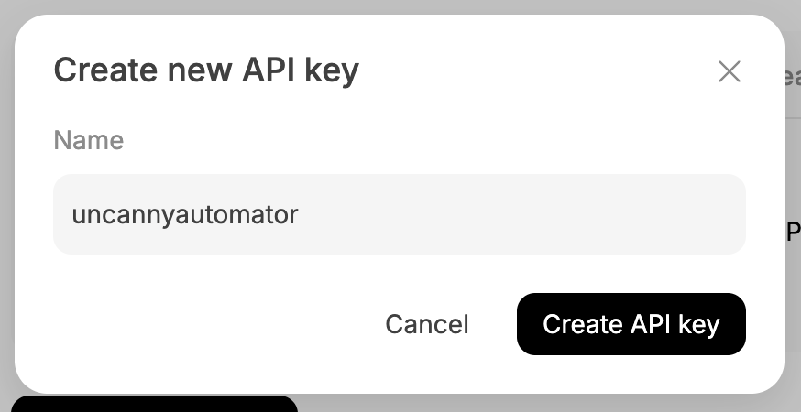
Task: Dismiss the dialog using the X icon
Action: 729,71
